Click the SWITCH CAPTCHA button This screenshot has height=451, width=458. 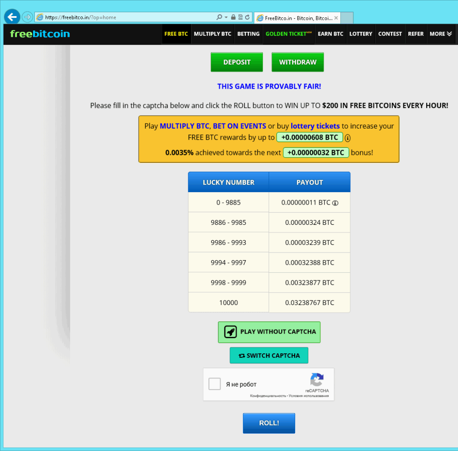click(269, 356)
